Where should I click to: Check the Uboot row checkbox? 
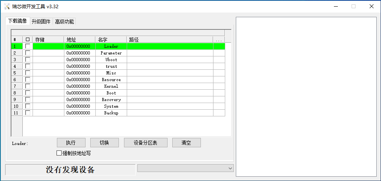(28, 60)
